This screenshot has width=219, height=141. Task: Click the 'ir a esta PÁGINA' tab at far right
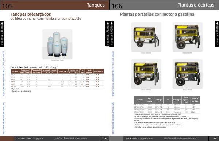[x=217, y=33]
